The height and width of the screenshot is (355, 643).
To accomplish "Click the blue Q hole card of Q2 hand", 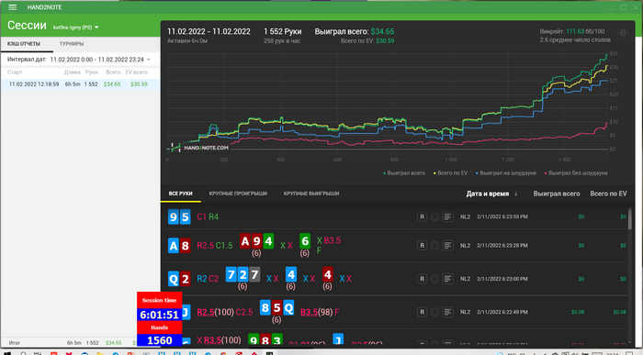I will [x=174, y=279].
